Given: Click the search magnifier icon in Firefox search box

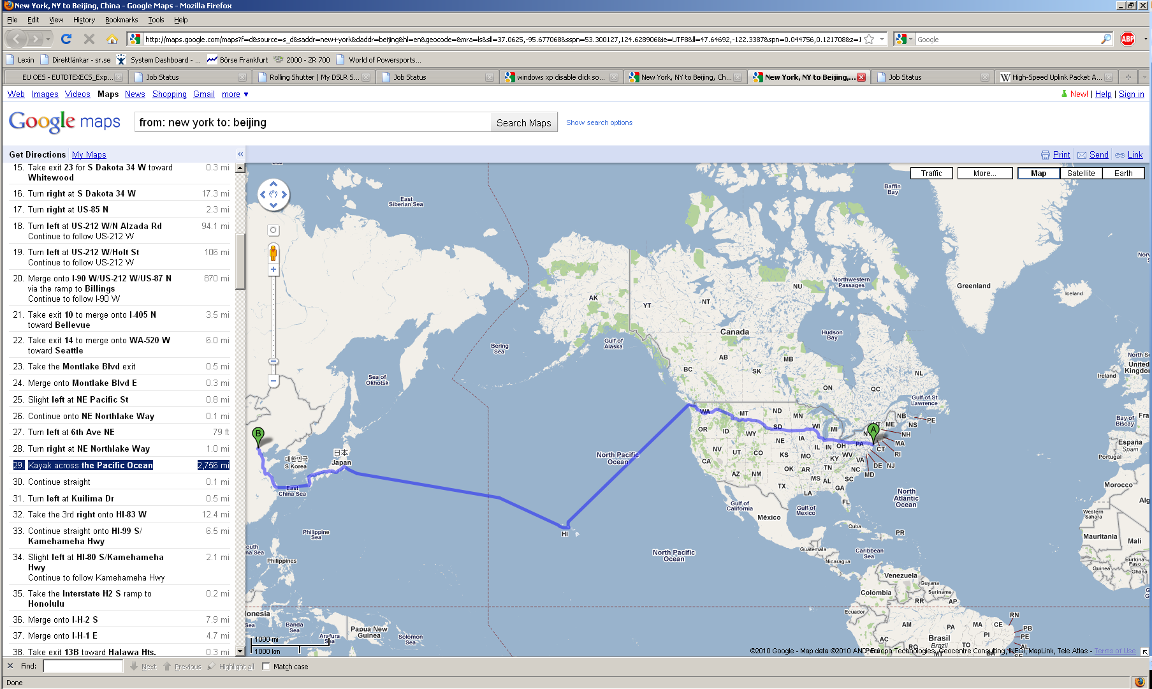Looking at the screenshot, I should tap(1106, 40).
